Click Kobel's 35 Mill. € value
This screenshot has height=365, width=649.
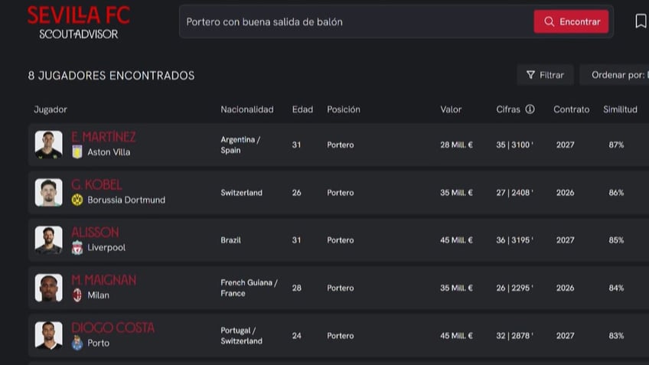click(x=457, y=193)
